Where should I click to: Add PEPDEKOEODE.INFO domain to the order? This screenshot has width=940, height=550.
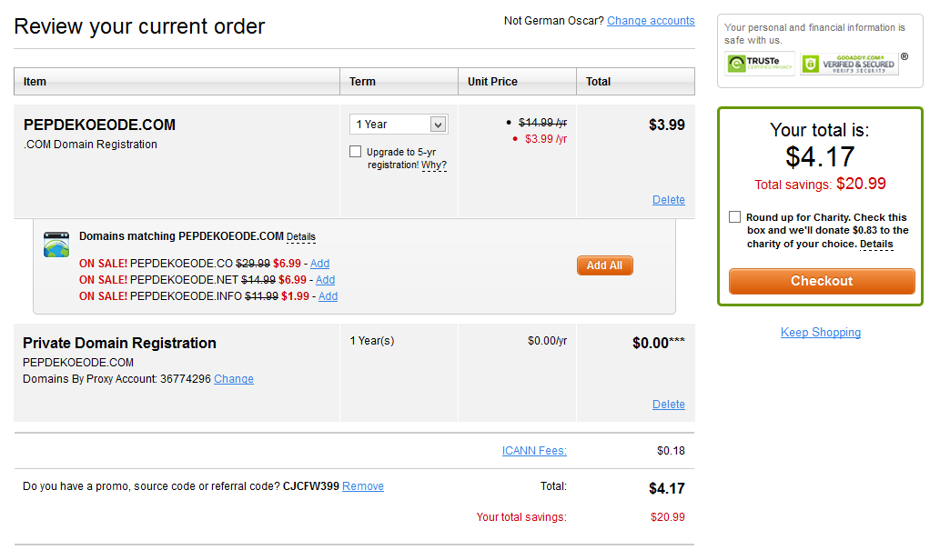click(328, 296)
